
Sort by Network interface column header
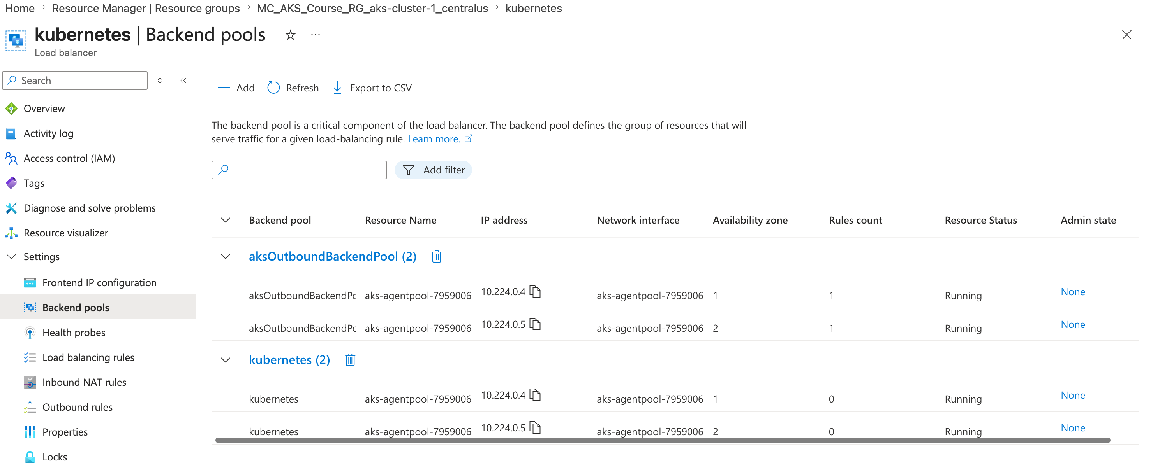click(x=638, y=220)
